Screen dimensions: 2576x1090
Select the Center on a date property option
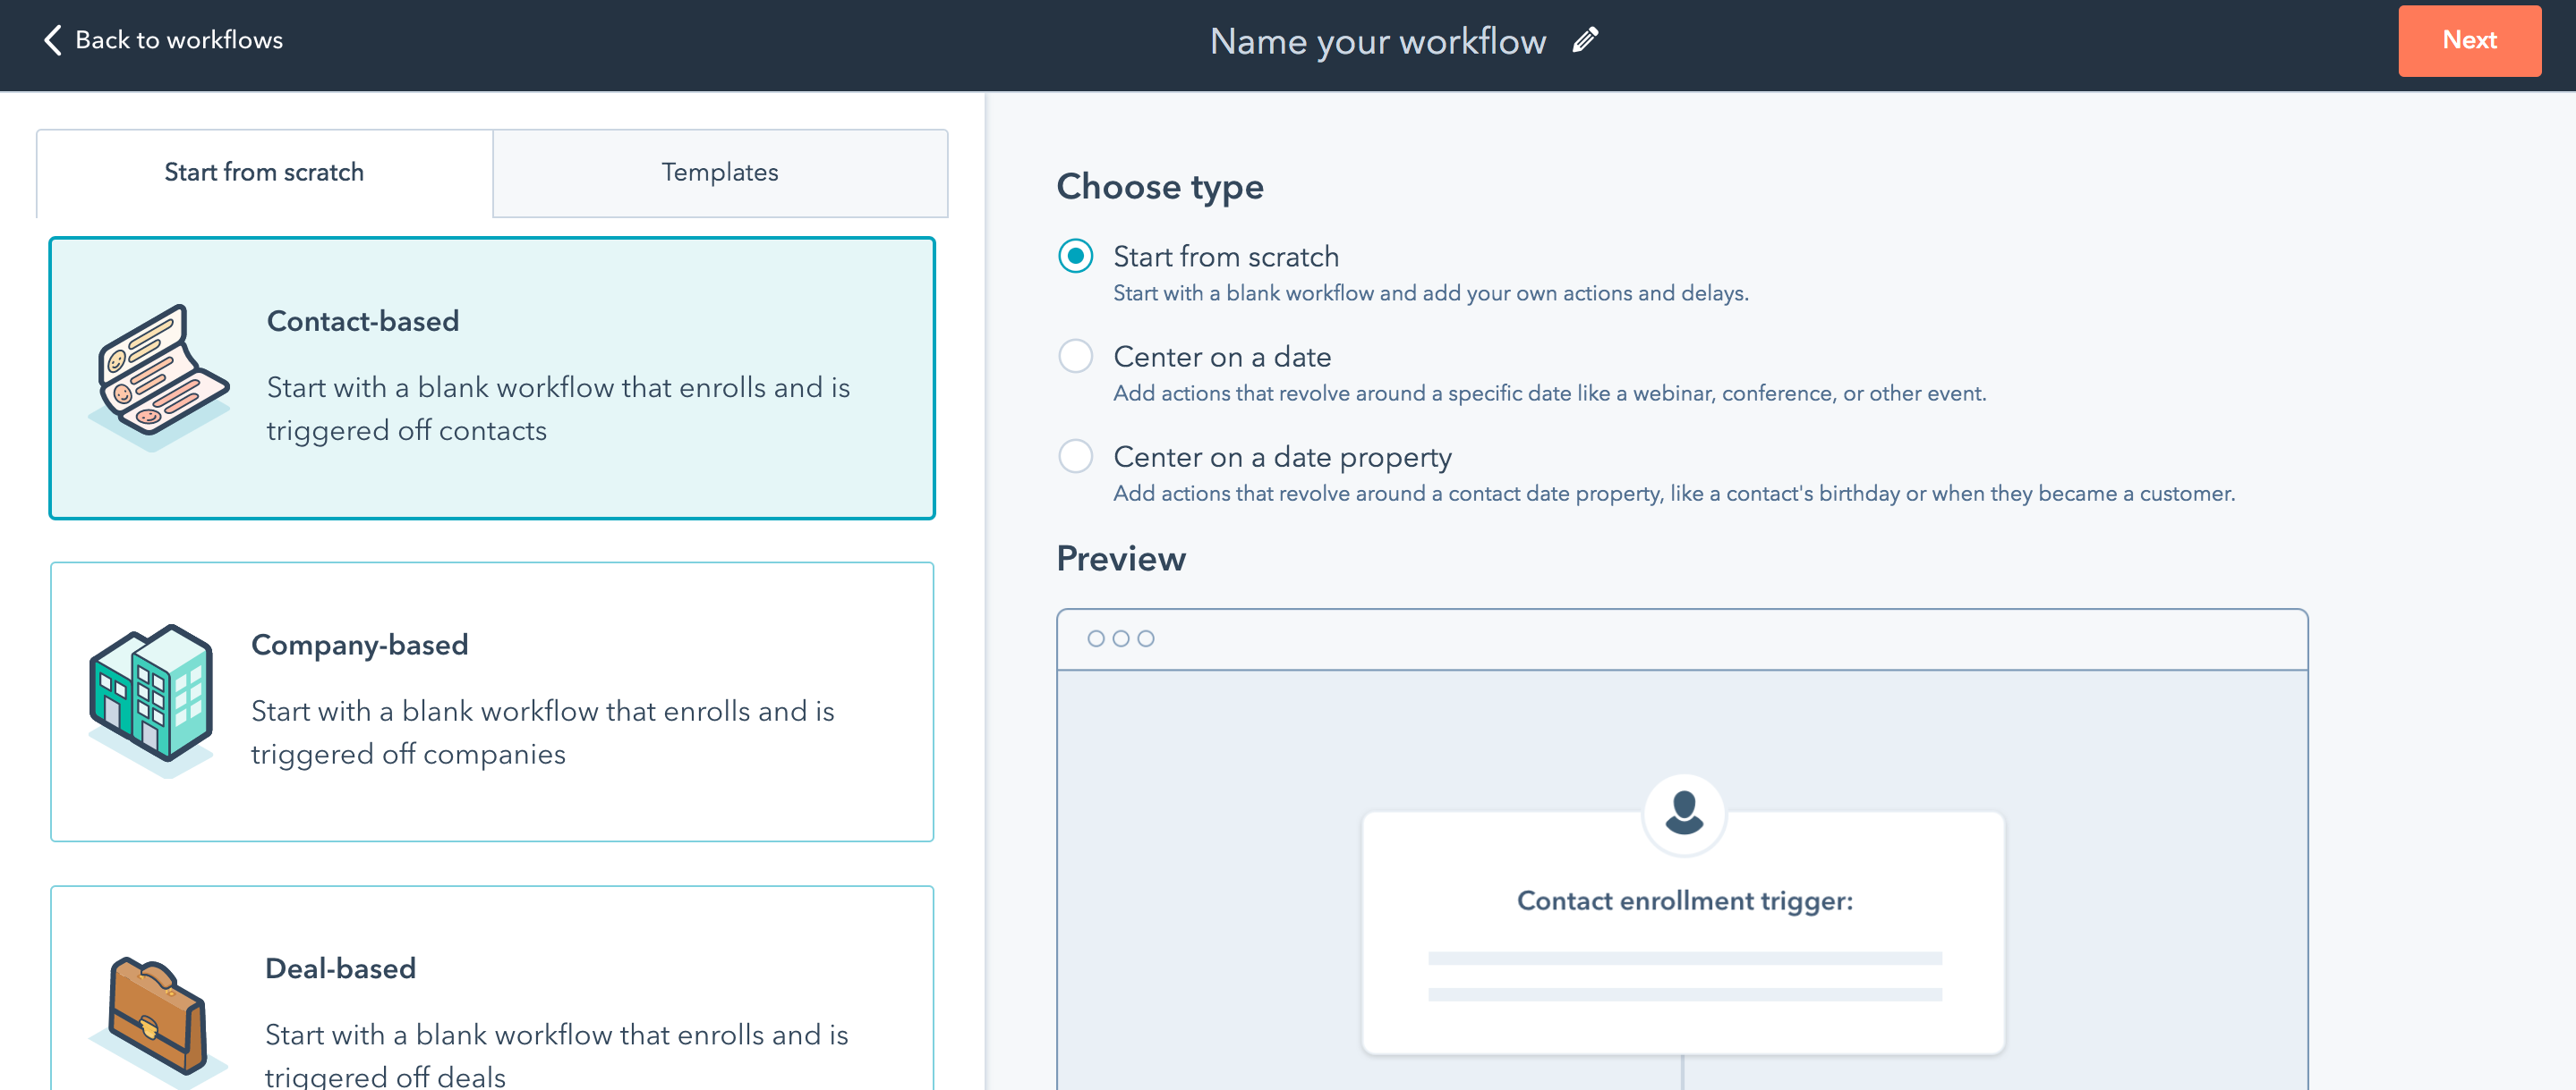(x=1075, y=457)
